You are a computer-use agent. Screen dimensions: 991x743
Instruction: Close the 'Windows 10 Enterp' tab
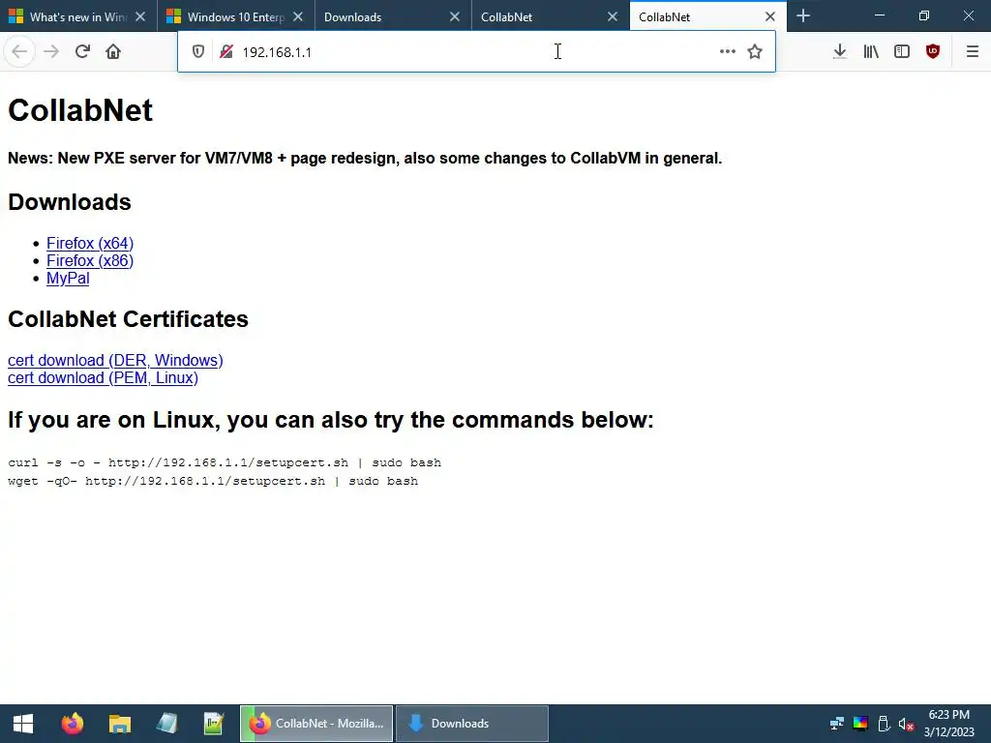click(x=298, y=17)
